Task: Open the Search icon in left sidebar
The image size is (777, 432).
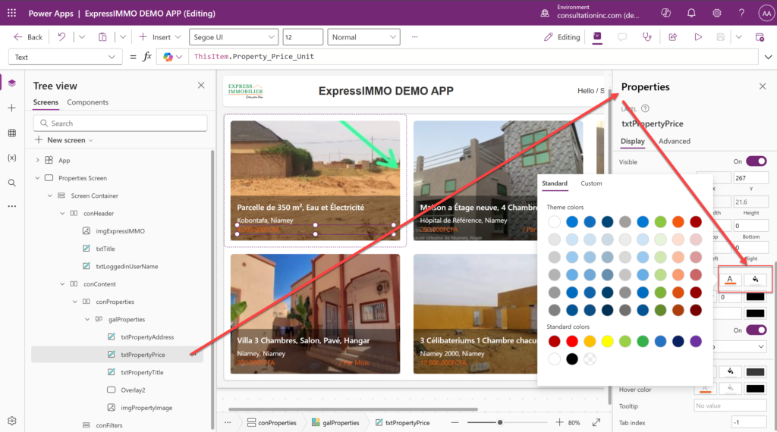Action: 12,183
